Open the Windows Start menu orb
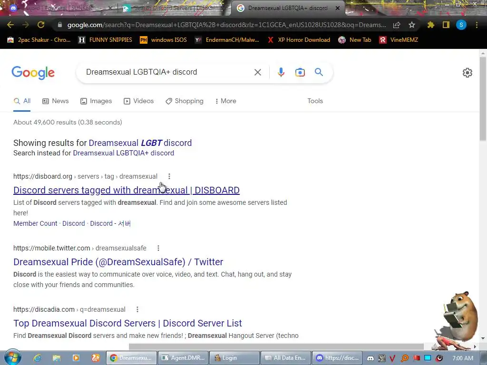Screen dimensions: 487x365 (12, 357)
